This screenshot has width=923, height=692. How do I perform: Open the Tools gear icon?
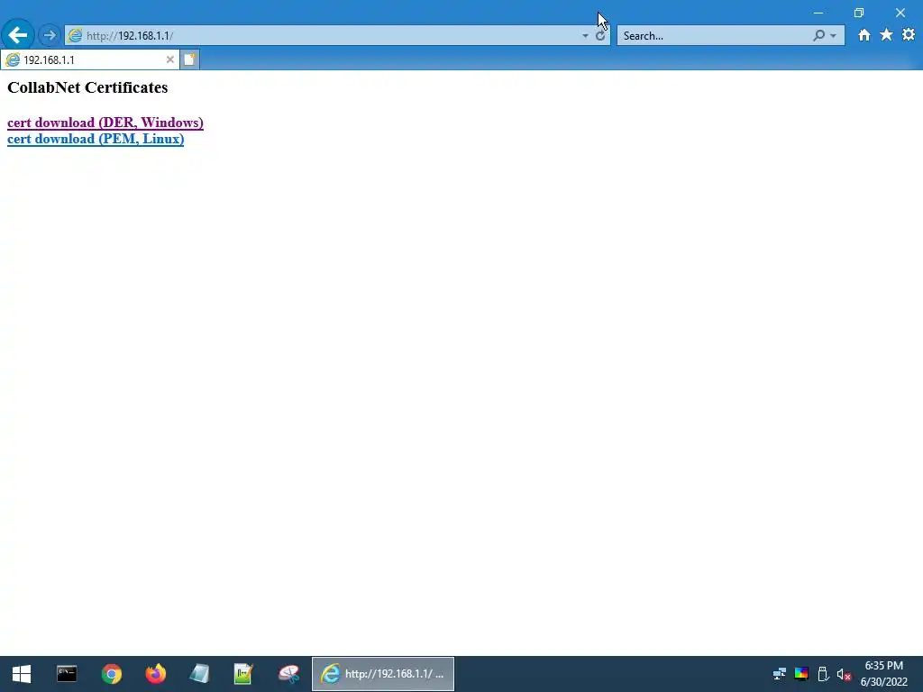(909, 35)
